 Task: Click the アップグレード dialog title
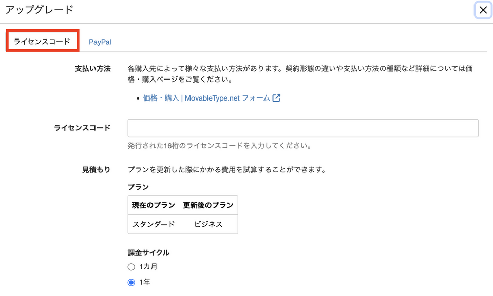pyautogui.click(x=40, y=10)
